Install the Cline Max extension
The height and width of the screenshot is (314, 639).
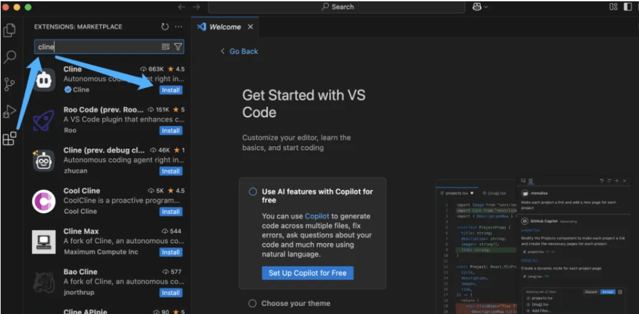click(171, 252)
